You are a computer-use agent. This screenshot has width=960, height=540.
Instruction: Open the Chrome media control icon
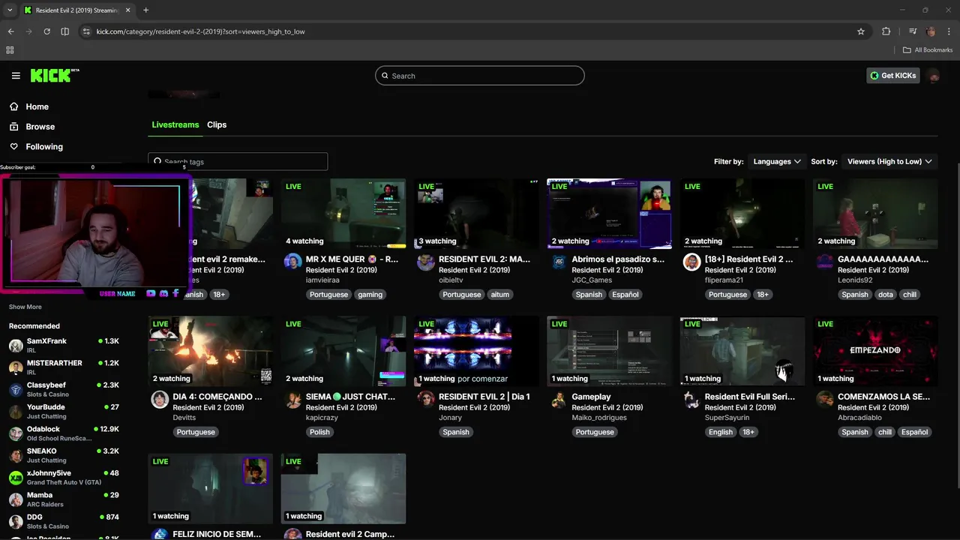coord(913,31)
